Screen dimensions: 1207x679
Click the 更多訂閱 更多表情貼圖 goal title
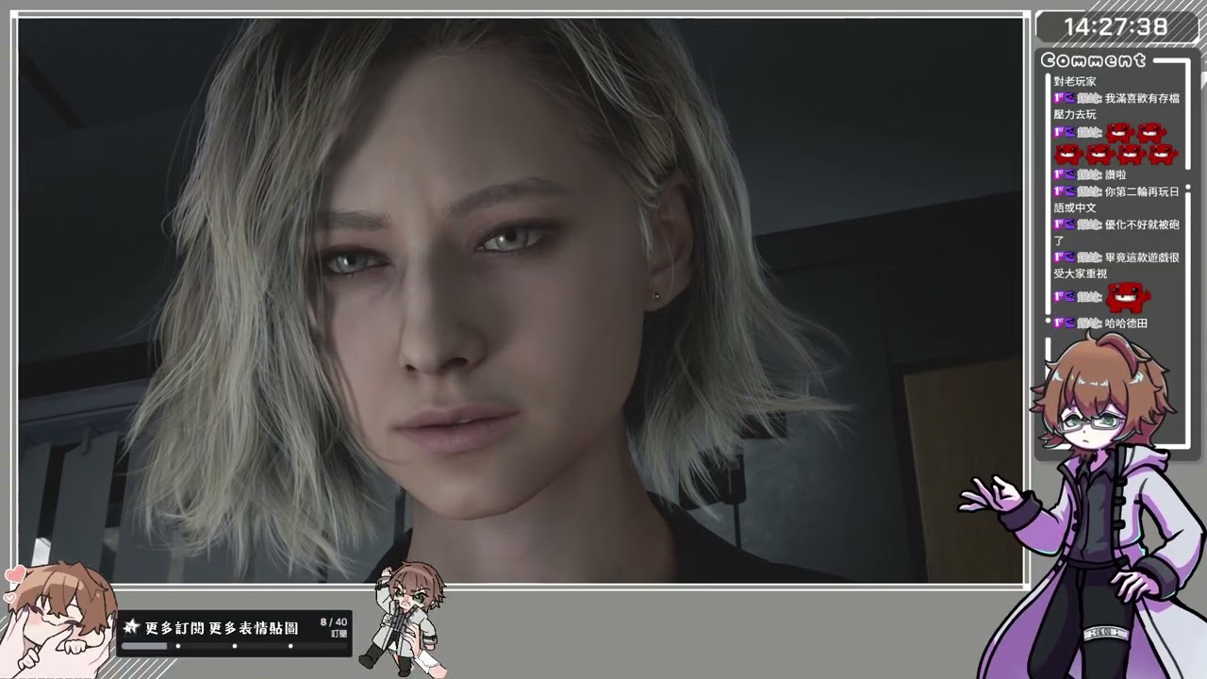pos(223,627)
